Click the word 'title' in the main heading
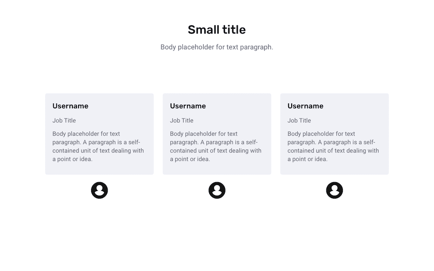 (234, 29)
